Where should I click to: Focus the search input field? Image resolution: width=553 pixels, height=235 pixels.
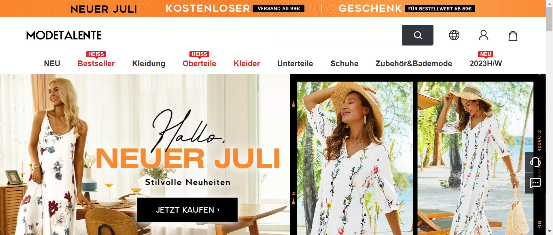pyautogui.click(x=338, y=35)
